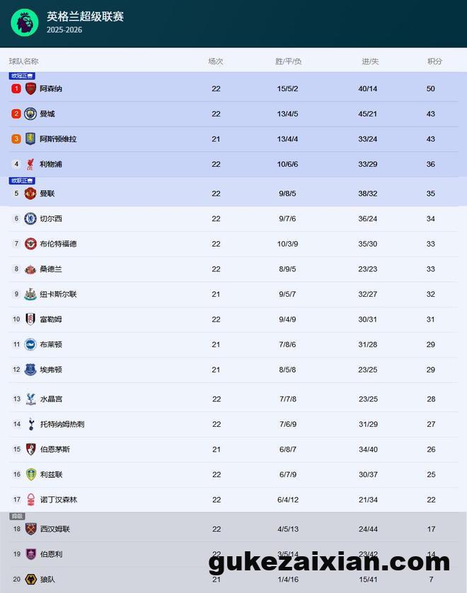
Task: Open the 曼联 team link
Action: tap(47, 194)
